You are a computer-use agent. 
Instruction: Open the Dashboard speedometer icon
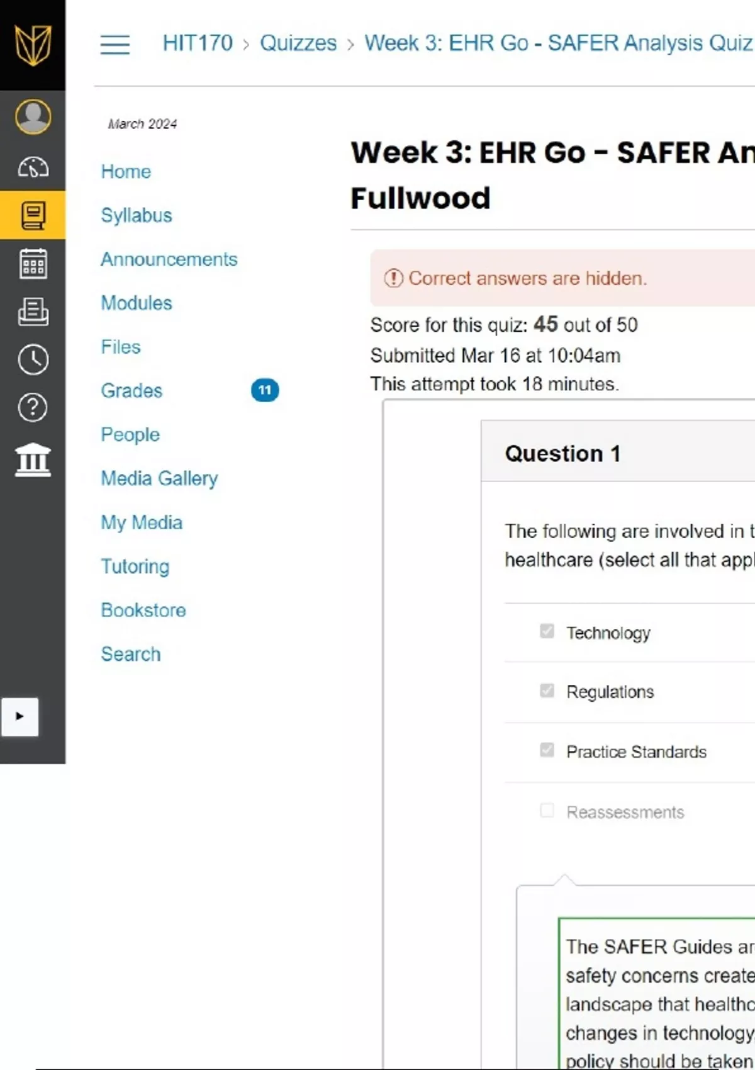point(33,167)
